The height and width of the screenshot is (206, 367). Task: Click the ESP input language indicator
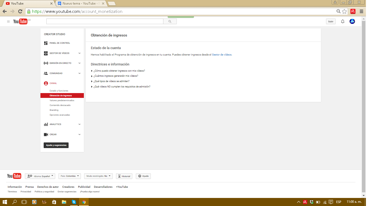tap(339, 202)
